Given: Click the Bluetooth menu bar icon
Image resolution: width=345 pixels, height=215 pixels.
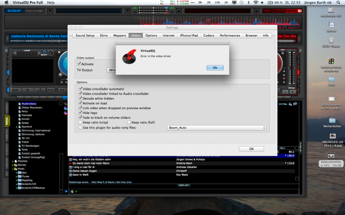Looking at the screenshot, I should pos(249,3).
